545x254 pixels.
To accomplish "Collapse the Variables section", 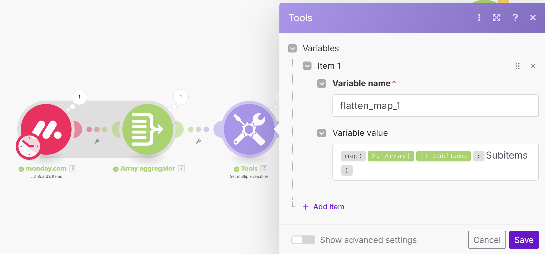I will pyautogui.click(x=292, y=49).
